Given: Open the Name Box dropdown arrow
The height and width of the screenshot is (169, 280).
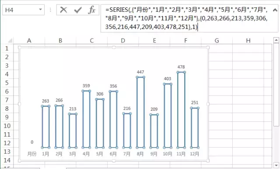Looking at the screenshot, I should 41,10.
